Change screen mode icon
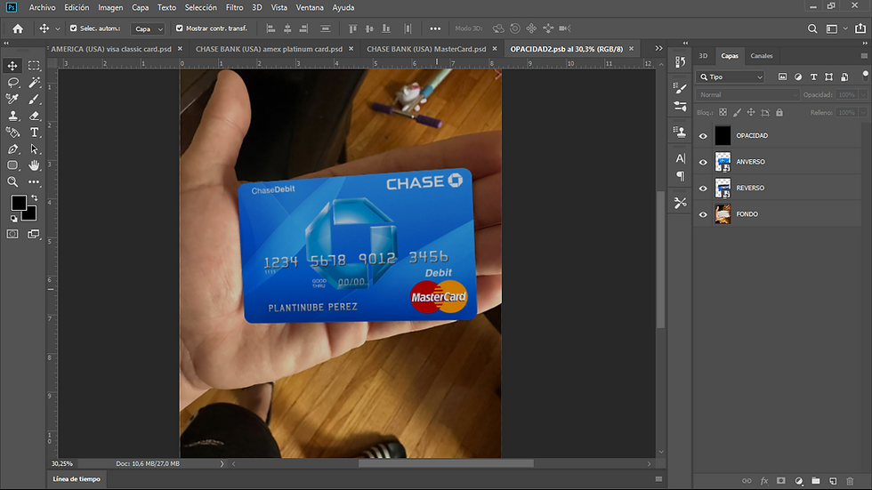This screenshot has height=490, width=872. (34, 234)
